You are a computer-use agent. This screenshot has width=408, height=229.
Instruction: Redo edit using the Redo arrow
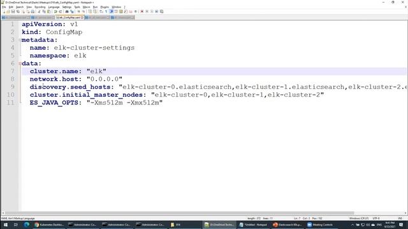click(x=61, y=11)
